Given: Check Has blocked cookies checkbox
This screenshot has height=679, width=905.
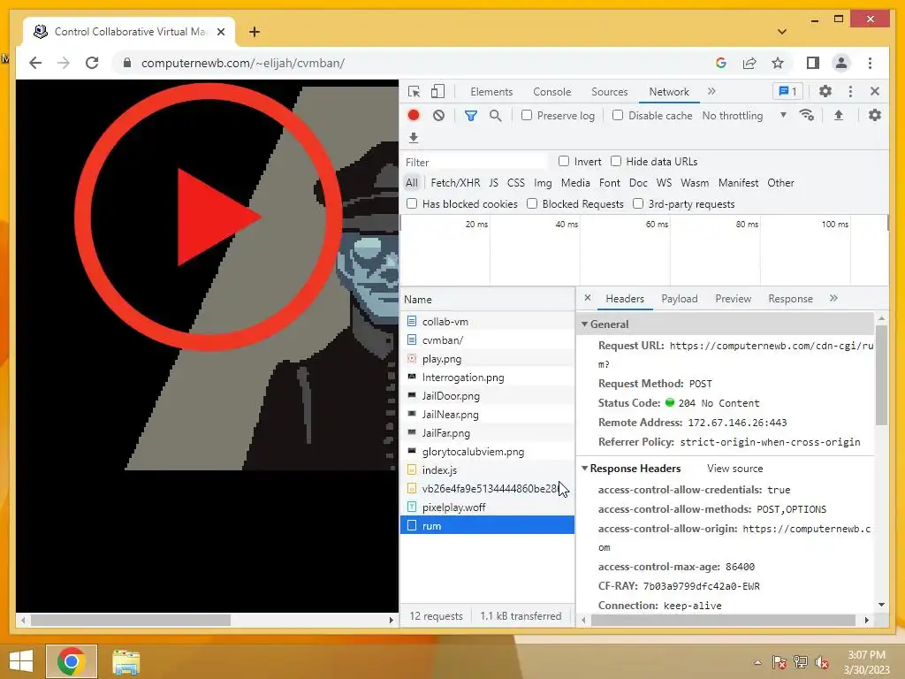Looking at the screenshot, I should (412, 203).
